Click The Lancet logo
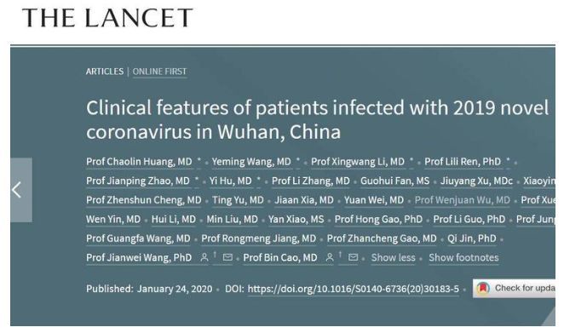Image resolution: width=564 pixels, height=333 pixels. pyautogui.click(x=107, y=18)
